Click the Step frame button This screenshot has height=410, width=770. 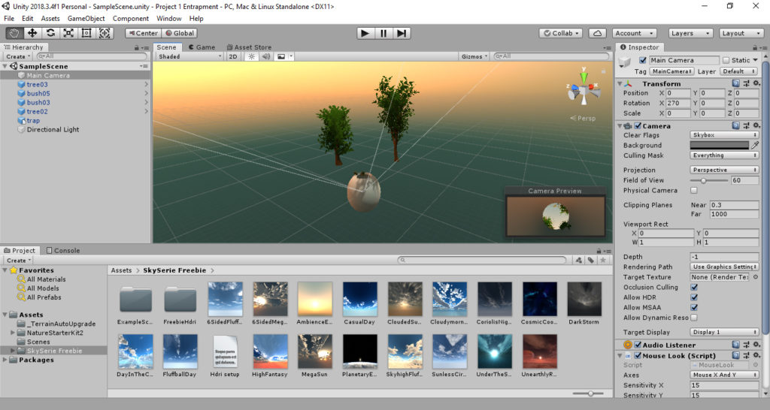pyautogui.click(x=402, y=33)
